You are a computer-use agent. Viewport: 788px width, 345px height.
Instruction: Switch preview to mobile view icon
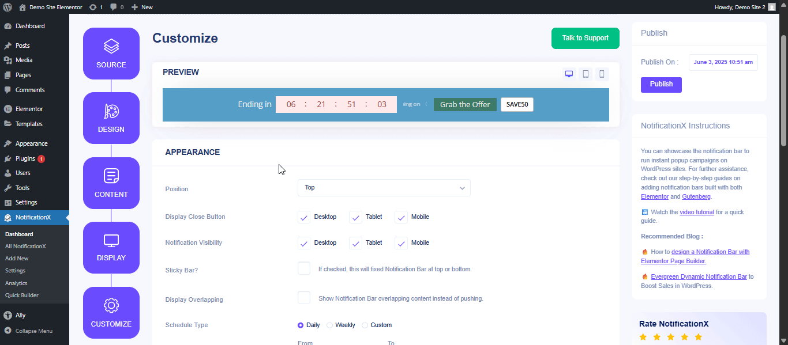click(602, 74)
